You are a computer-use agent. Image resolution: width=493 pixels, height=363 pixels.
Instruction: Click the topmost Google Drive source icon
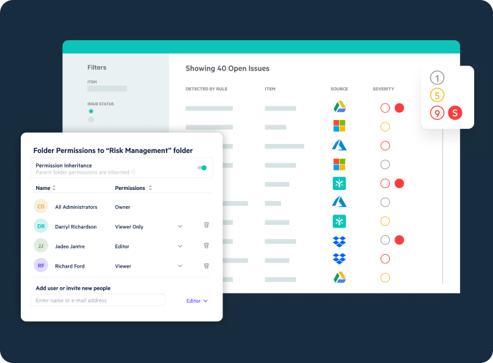click(339, 107)
